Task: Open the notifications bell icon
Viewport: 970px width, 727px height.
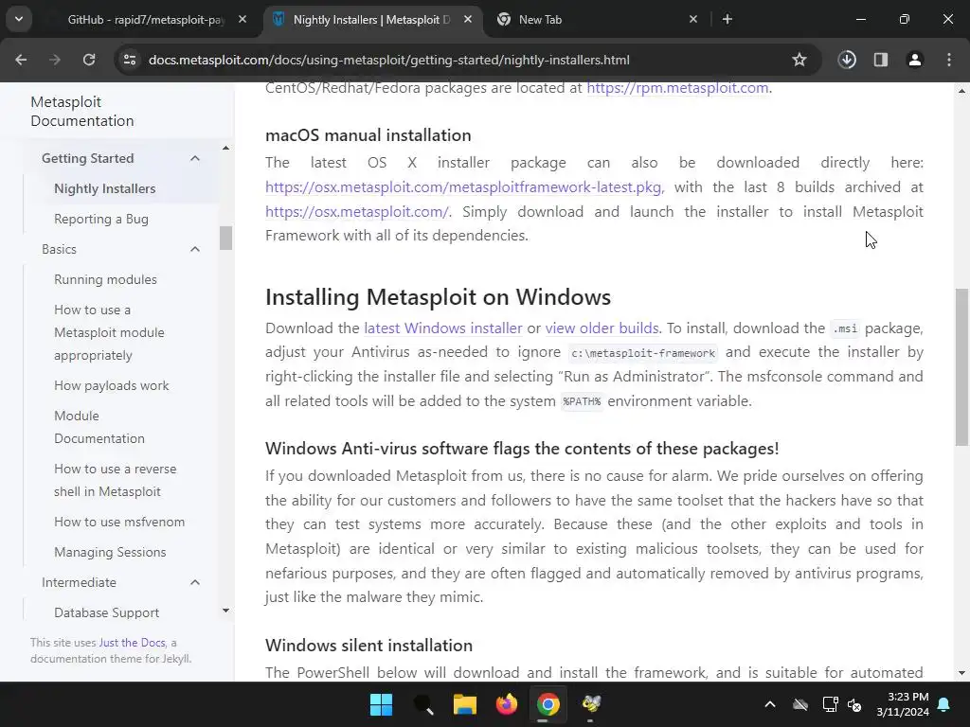Action: pos(944,704)
